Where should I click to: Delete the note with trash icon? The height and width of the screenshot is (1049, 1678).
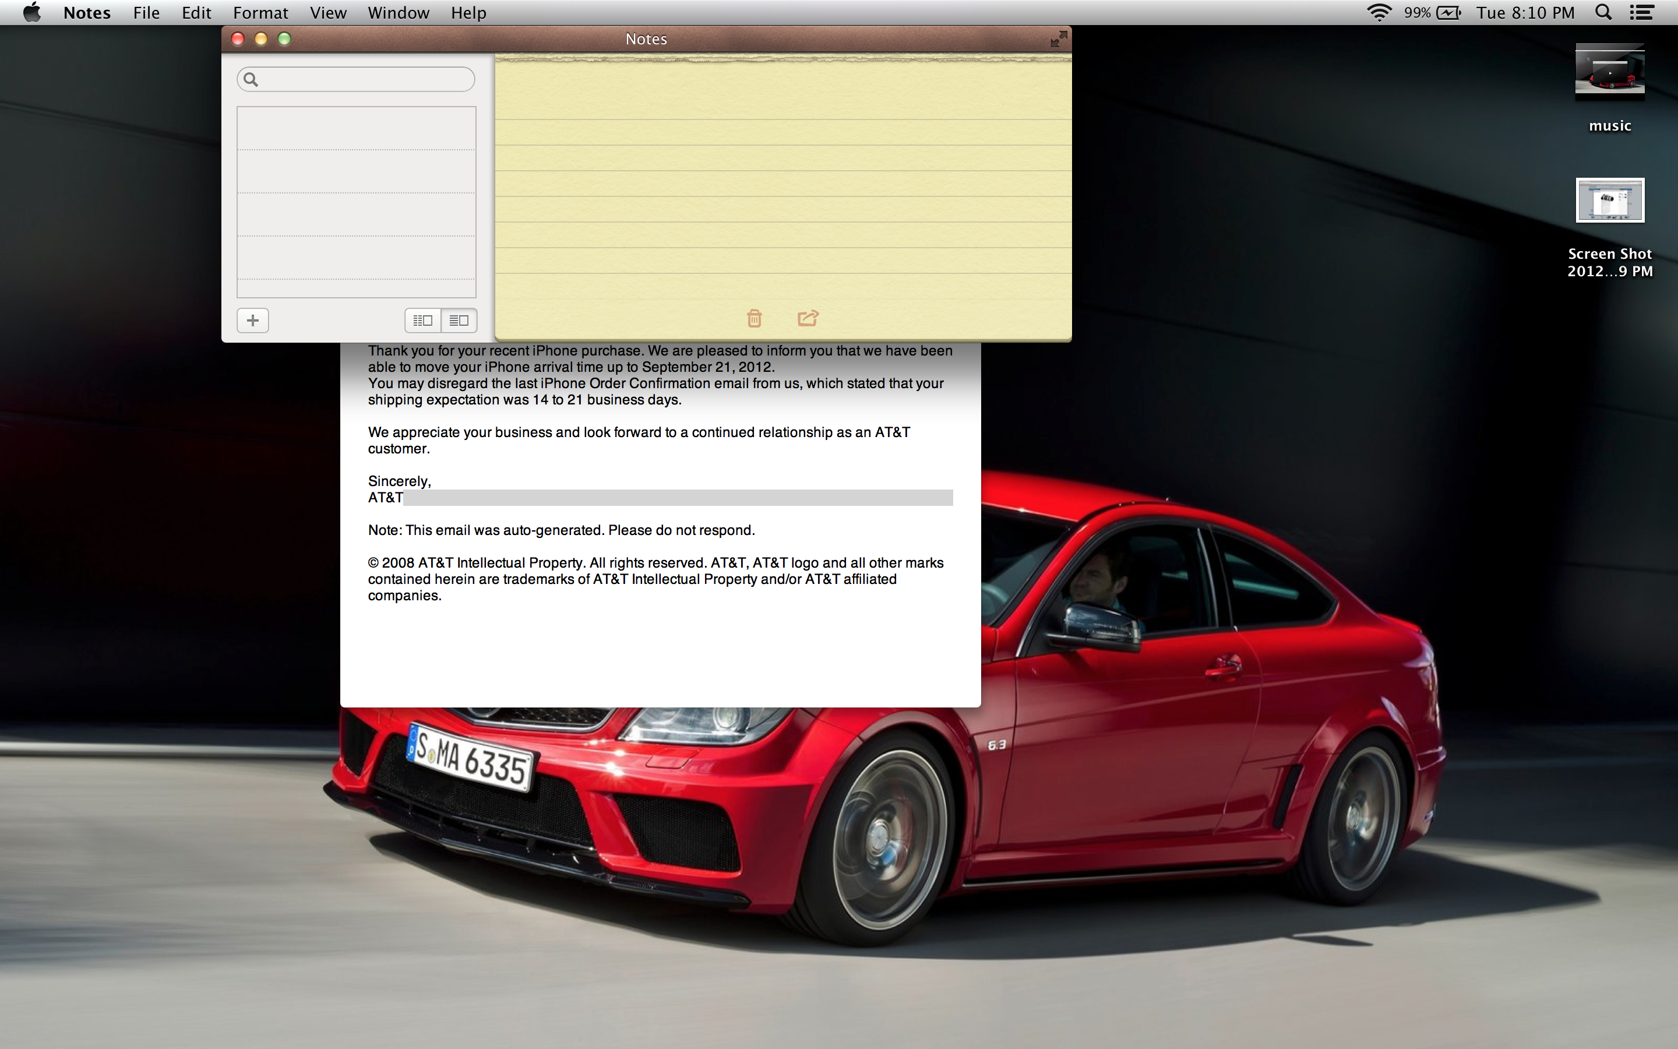[x=755, y=318]
